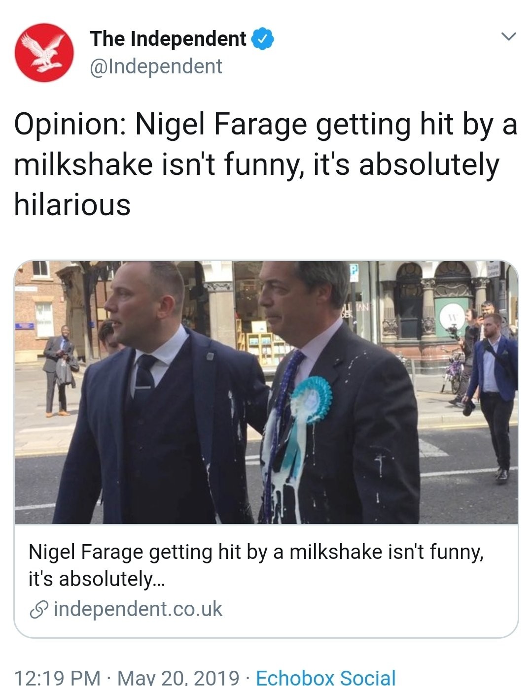Click the blue verified badge
This screenshot has width=531, height=686.
pos(263,39)
